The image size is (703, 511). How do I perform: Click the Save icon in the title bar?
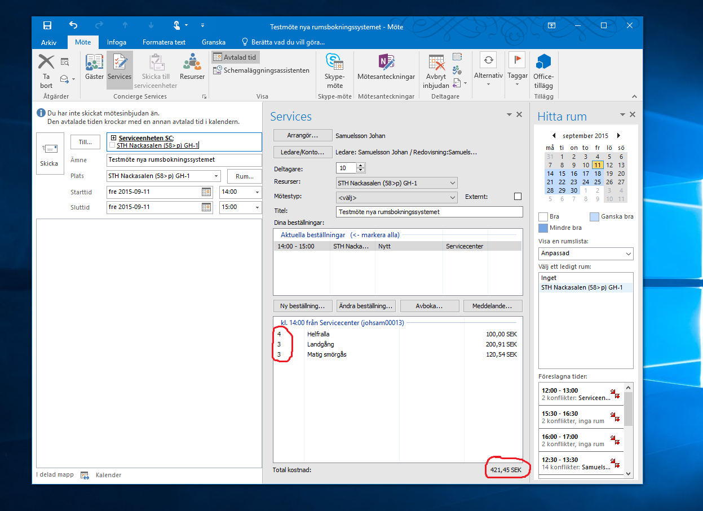tap(47, 25)
